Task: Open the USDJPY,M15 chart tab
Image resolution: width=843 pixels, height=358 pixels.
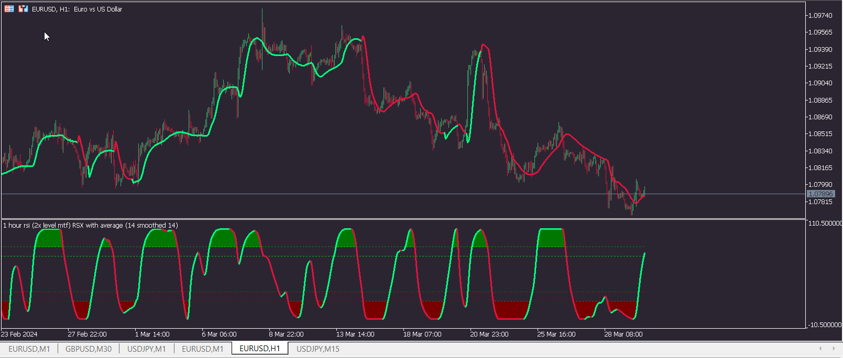Action: point(318,349)
